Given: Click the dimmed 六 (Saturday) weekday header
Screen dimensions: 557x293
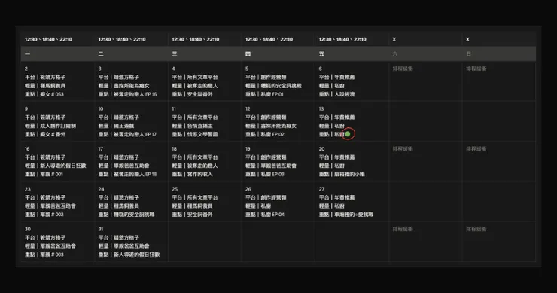Looking at the screenshot, I should (395, 54).
